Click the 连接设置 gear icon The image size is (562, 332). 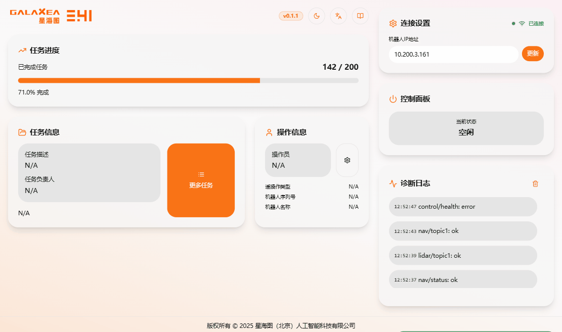pyautogui.click(x=393, y=23)
